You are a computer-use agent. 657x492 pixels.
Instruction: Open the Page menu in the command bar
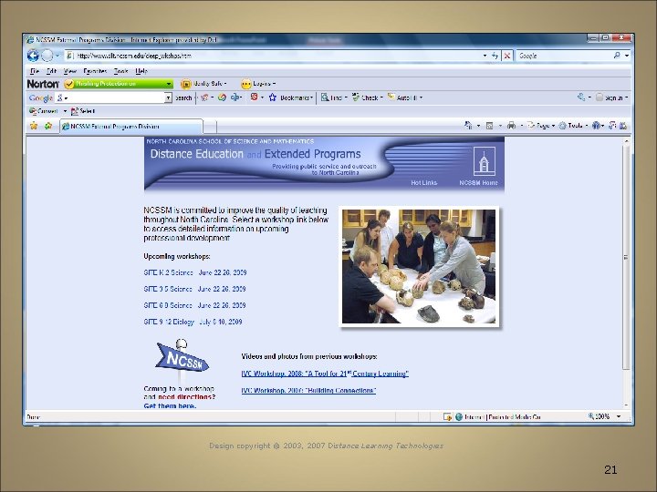(x=540, y=125)
